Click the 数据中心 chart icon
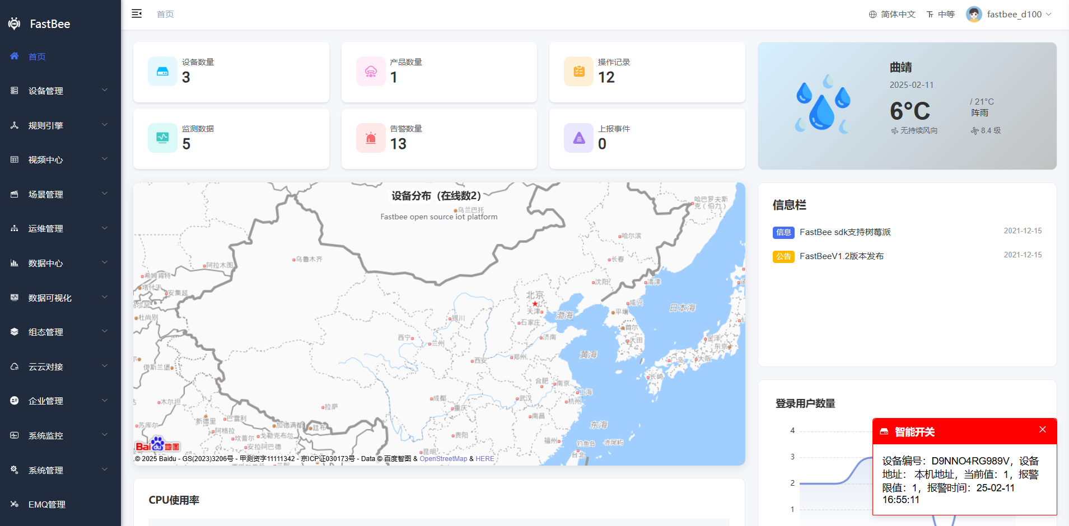The width and height of the screenshot is (1069, 526). [x=15, y=263]
